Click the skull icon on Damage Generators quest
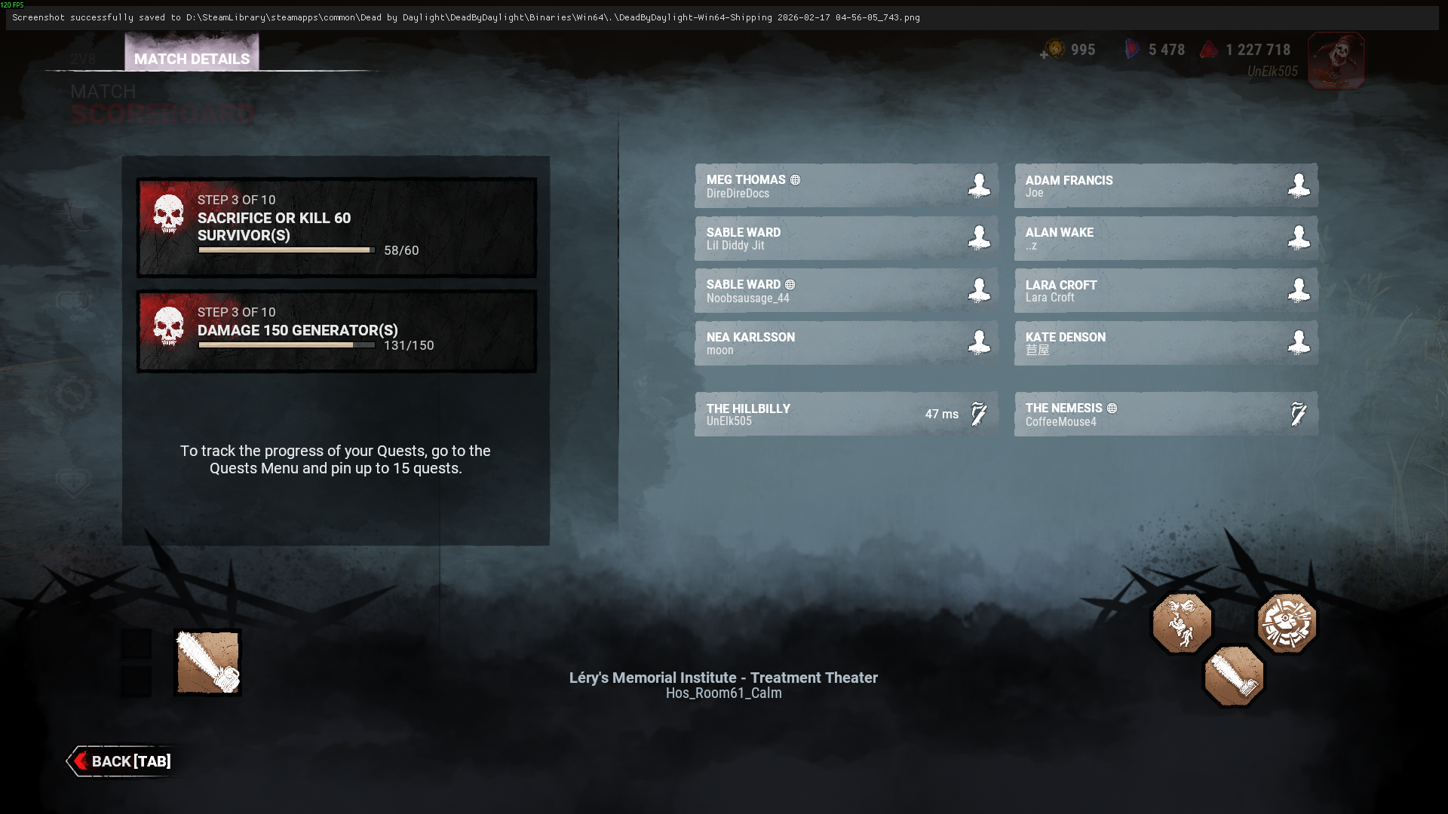Image resolution: width=1448 pixels, height=814 pixels. pyautogui.click(x=168, y=326)
